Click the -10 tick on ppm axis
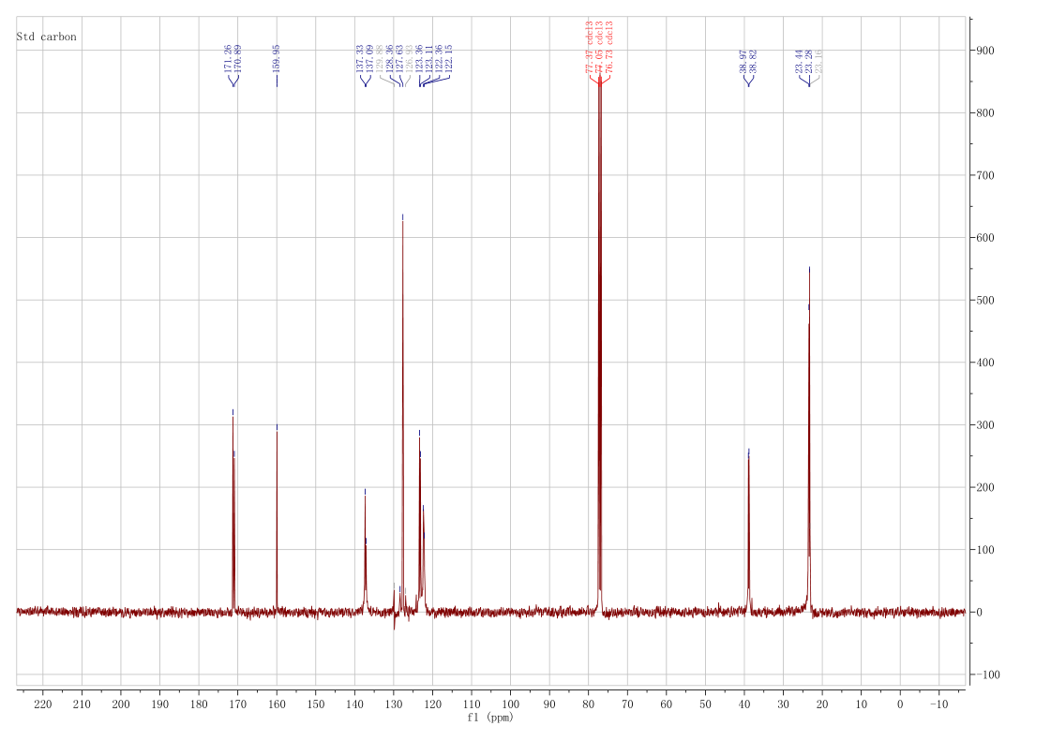Screen dimensions: 1051x741 tap(938, 704)
